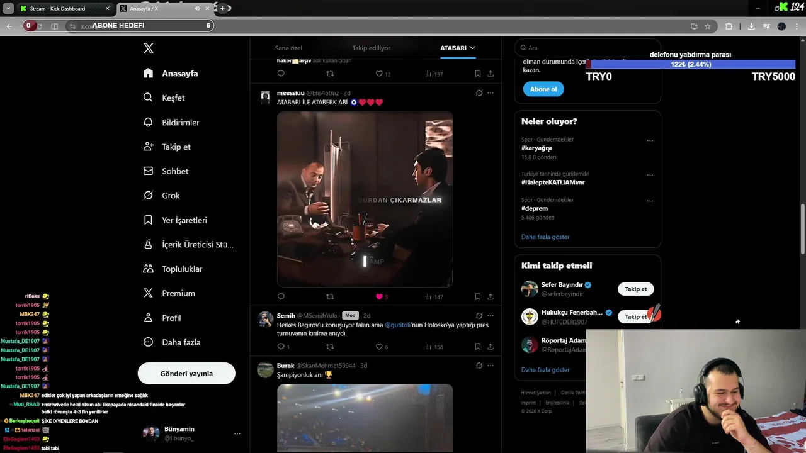Image resolution: width=806 pixels, height=453 pixels.
Task: Bookmark the meessiüü post
Action: pos(478,296)
